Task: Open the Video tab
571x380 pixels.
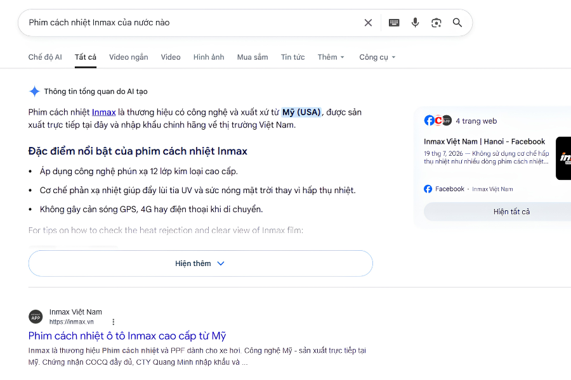Action: click(x=171, y=57)
